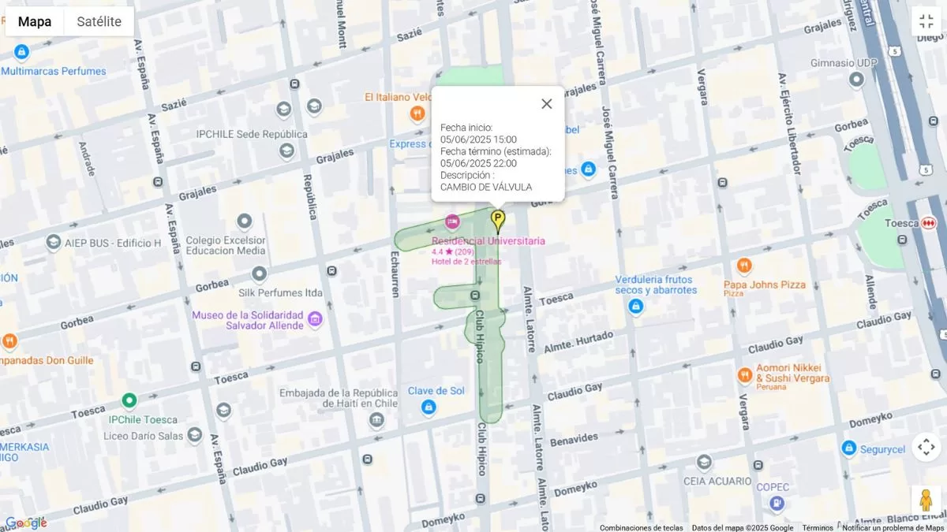Click the Gimnasio UDP location pin
Screen dimensions: 947x532
(x=856, y=80)
